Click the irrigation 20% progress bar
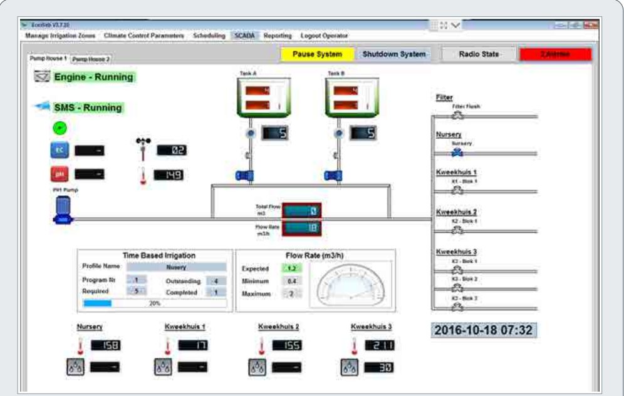This screenshot has width=624, height=396. click(x=155, y=303)
